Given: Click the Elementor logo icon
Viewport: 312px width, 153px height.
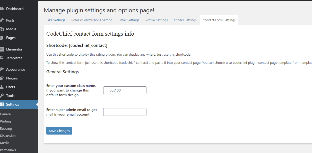Looking at the screenshot, I should (2, 49).
